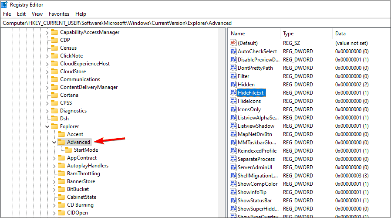
Task: Expand the BitBucket key
Action: pos(54,190)
